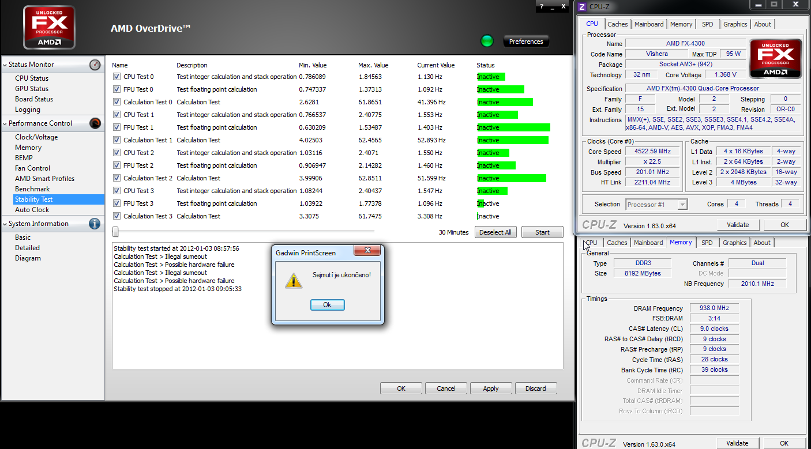Click the System Information info icon
The width and height of the screenshot is (811, 449).
(95, 224)
